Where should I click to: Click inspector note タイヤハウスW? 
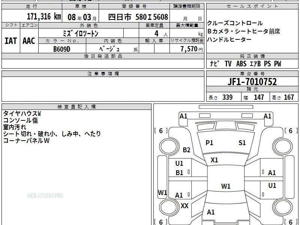pyautogui.click(x=22, y=114)
